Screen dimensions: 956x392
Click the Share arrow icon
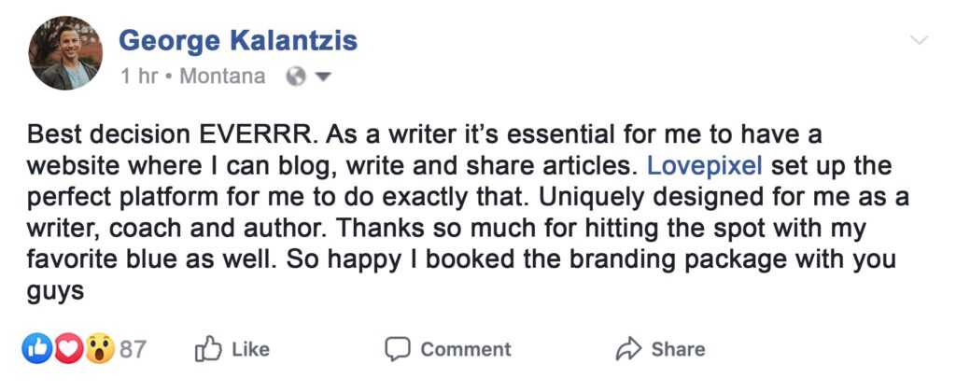tap(629, 350)
